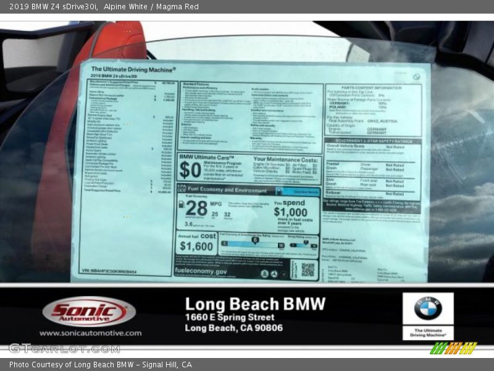
Task: Scan the Smartphone QR Code on the fuel label
Action: pyautogui.click(x=307, y=270)
